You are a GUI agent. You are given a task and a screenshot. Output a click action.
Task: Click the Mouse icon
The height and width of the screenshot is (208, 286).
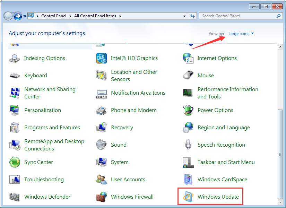click(x=188, y=75)
